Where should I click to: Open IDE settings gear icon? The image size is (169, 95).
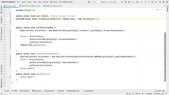coord(163,2)
